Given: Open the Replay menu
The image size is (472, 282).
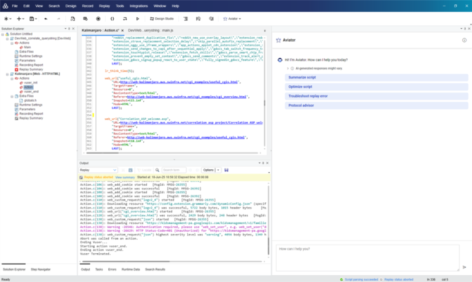Looking at the screenshot, I should pyautogui.click(x=104, y=6).
